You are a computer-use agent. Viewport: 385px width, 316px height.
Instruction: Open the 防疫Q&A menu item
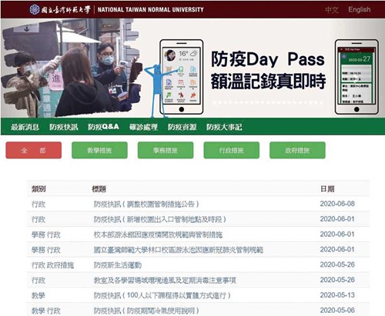coord(103,127)
